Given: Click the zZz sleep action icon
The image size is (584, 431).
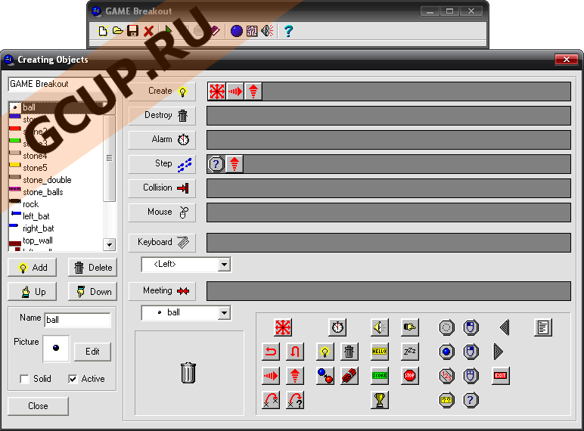Looking at the screenshot, I should coord(410,352).
